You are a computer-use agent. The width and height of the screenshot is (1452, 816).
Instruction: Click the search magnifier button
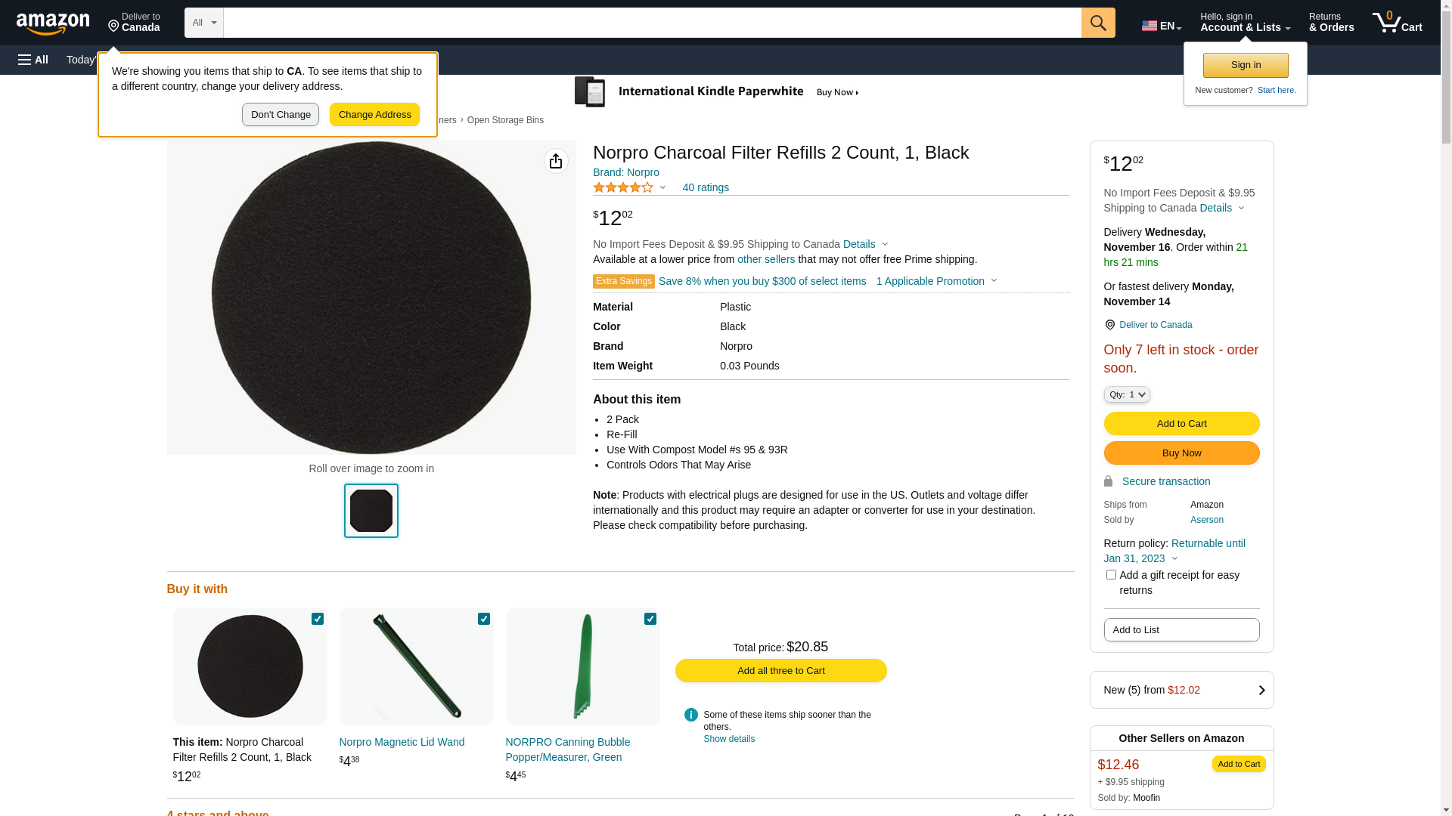click(x=1097, y=23)
